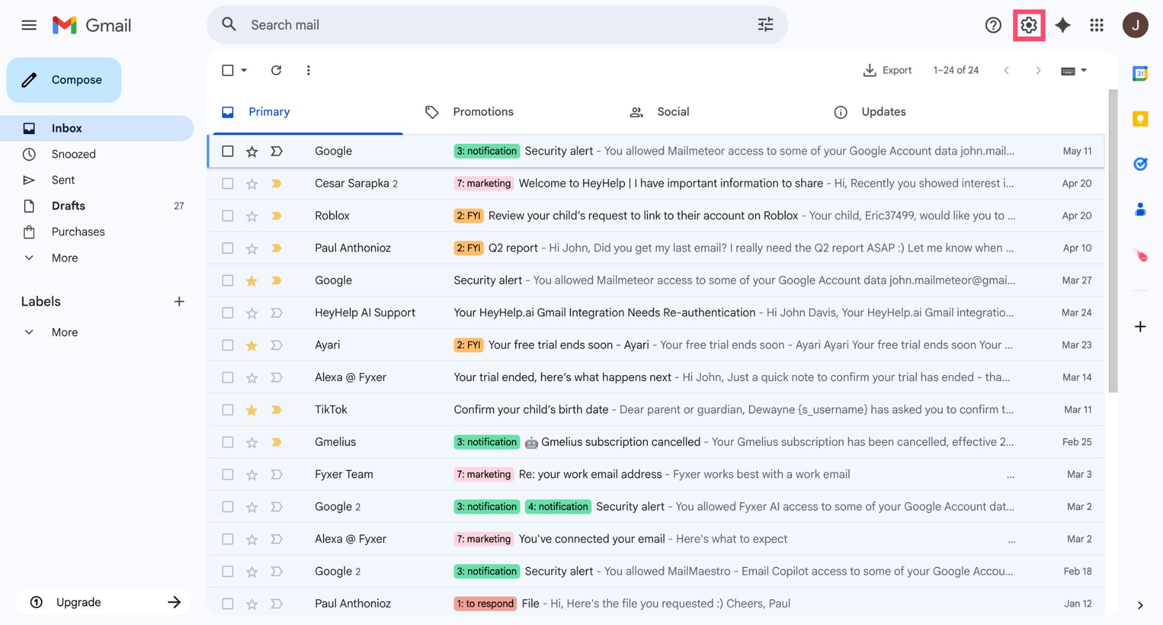Click the Gmail logo

click(x=91, y=25)
